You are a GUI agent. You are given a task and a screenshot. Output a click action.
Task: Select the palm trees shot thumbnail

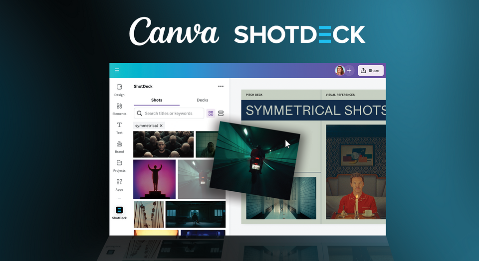point(149,214)
